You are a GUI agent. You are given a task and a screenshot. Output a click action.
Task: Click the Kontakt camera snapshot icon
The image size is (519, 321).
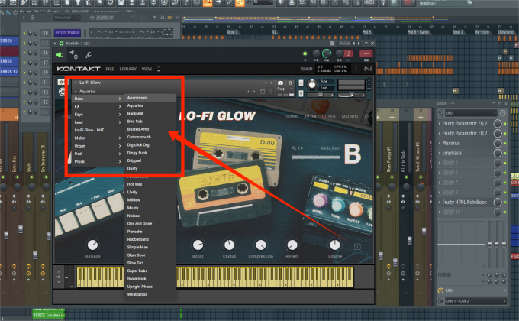click(280, 83)
